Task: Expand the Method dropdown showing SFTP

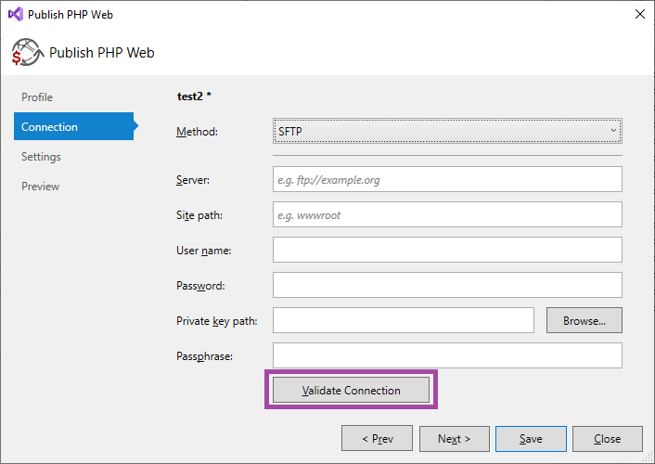Action: (447, 132)
